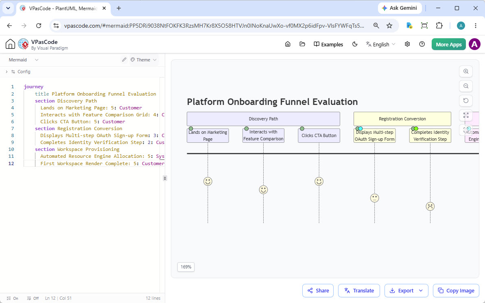Open the Examples menu
485x303 pixels.
(328, 44)
